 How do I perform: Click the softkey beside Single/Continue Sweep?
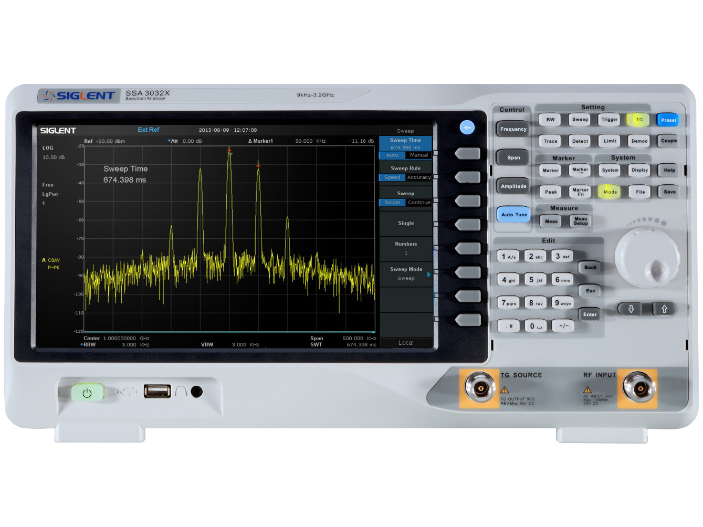click(x=467, y=201)
